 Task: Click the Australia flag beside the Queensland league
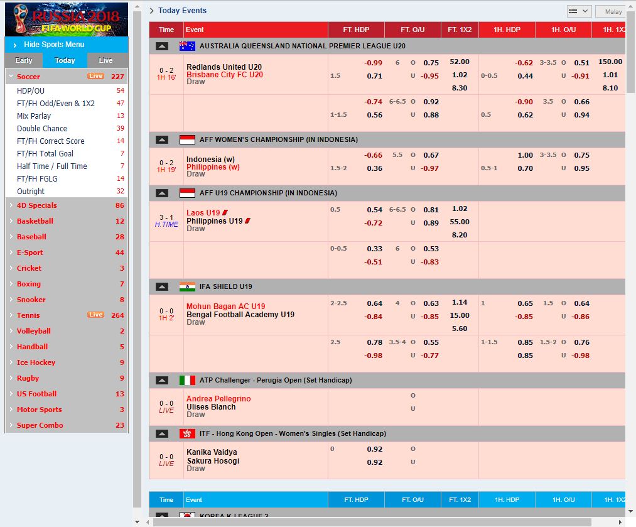point(188,45)
